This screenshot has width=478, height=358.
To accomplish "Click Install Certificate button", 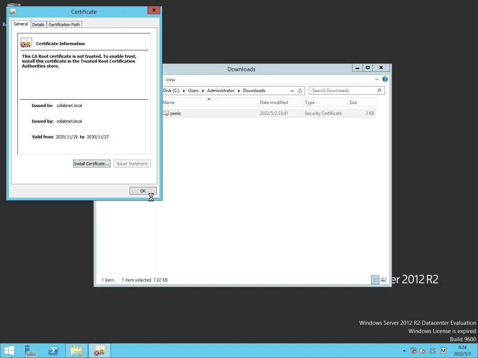I will [91, 164].
